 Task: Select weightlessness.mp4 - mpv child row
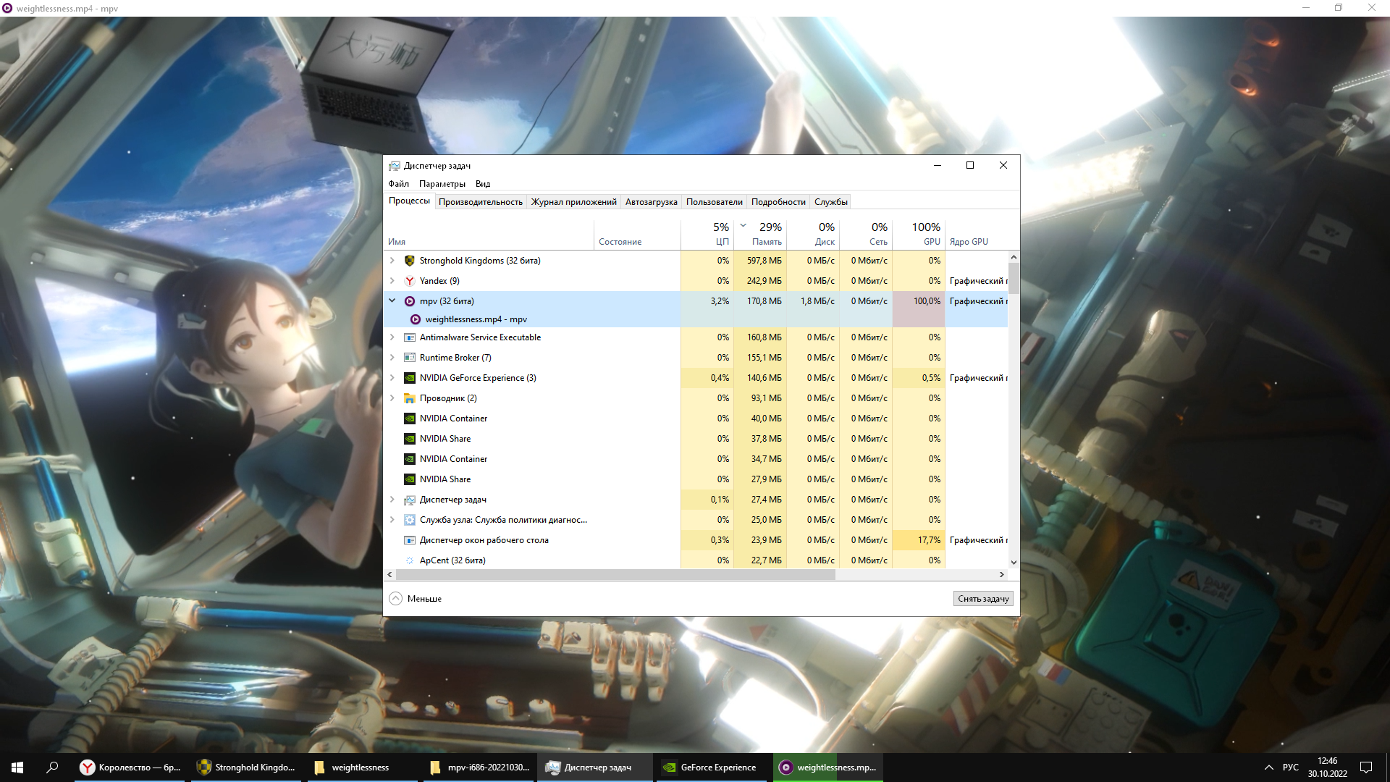click(x=476, y=319)
